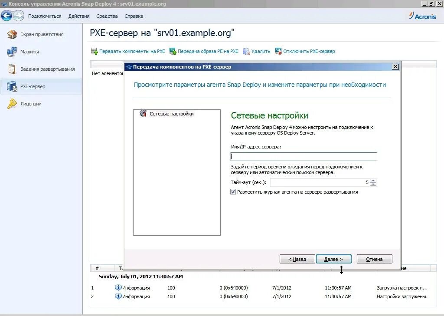Screen dimensions: 444x316
Task: Open the Подключиться menu
Action: coord(45,16)
